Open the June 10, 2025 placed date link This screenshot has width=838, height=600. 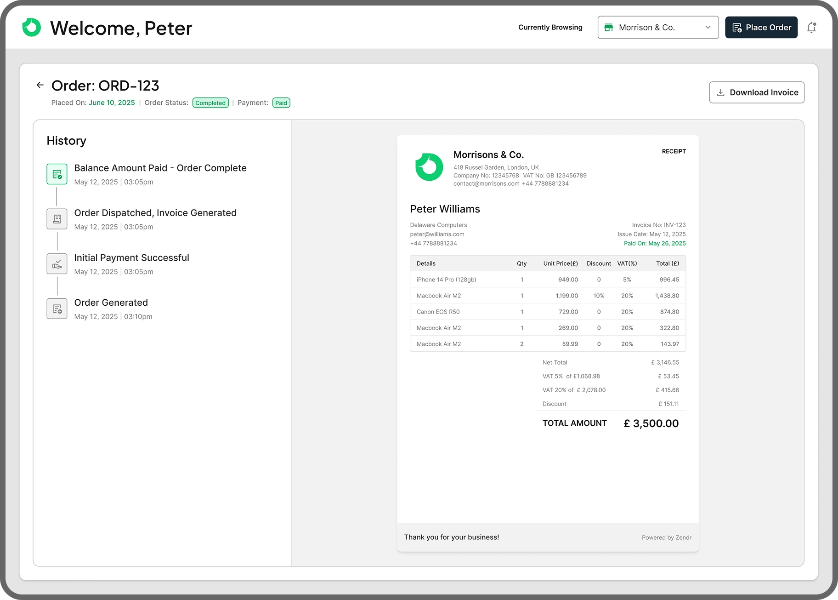coord(111,103)
